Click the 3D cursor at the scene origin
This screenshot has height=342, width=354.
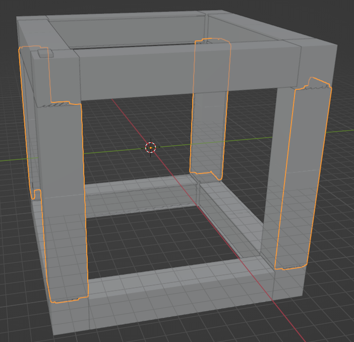pyautogui.click(x=151, y=148)
